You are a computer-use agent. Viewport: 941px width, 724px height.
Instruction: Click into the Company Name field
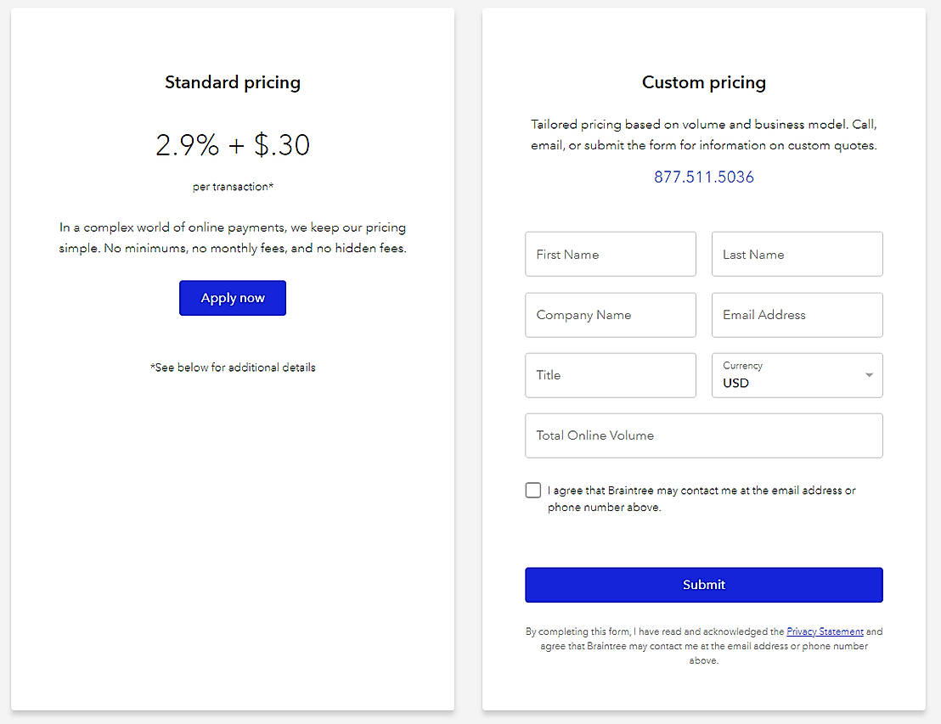point(610,315)
